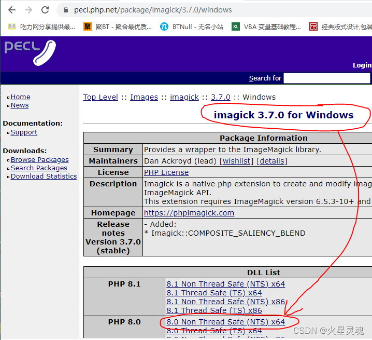
Task: Click the padlock site info icon
Action: (66, 10)
